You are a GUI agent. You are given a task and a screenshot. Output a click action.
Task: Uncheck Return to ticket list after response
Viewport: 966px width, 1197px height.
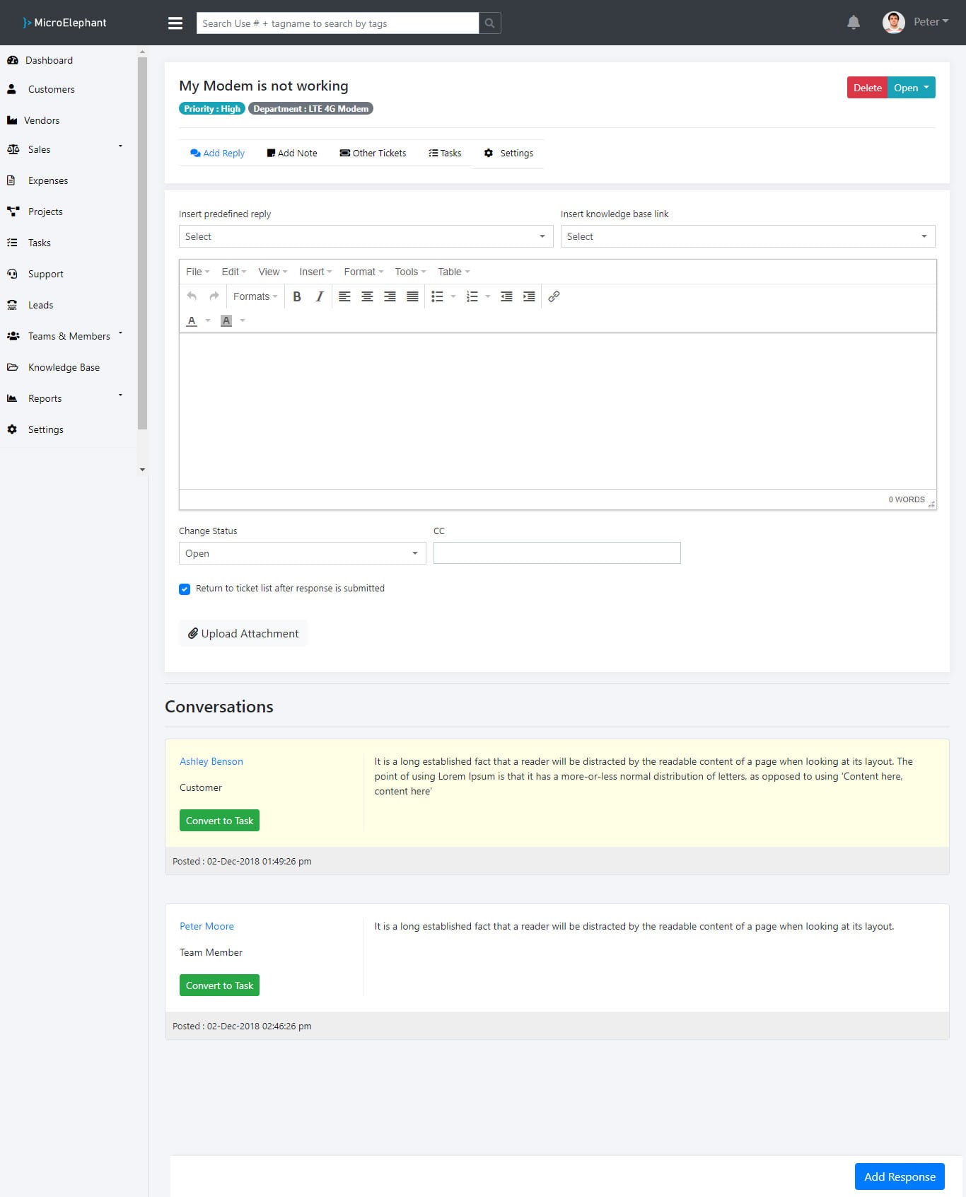185,589
